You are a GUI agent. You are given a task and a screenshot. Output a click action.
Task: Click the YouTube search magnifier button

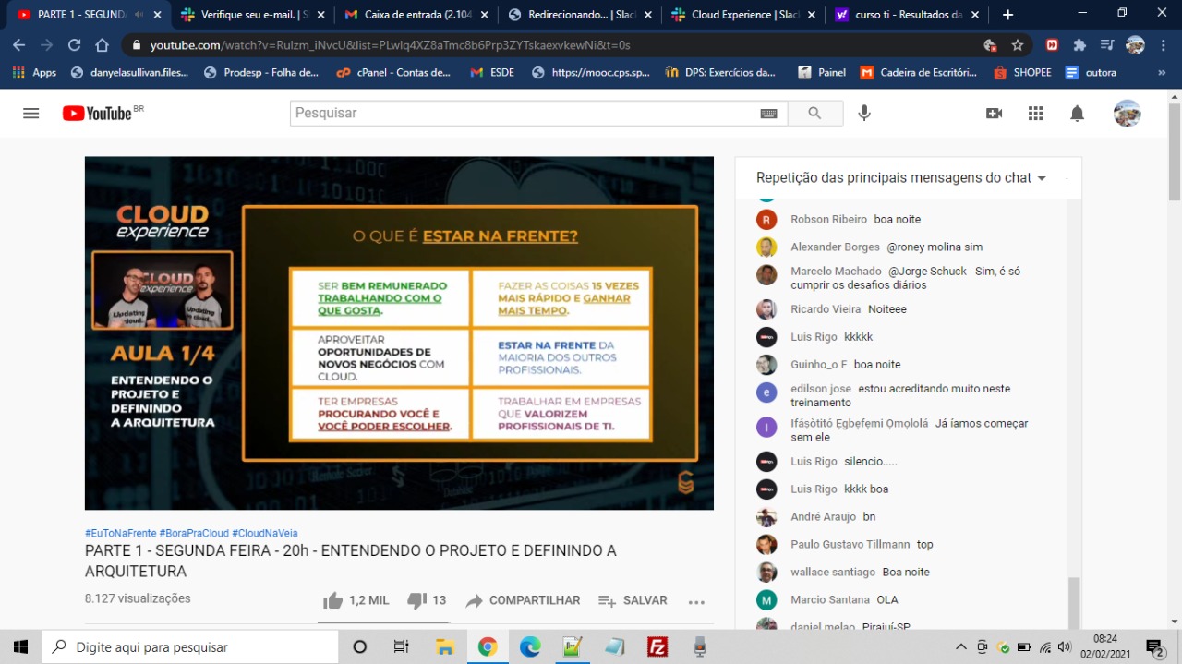click(x=814, y=113)
